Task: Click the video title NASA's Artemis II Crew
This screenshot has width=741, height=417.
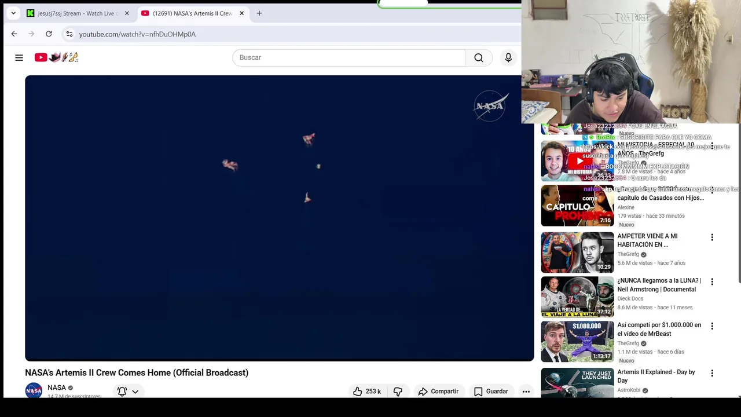Action: pyautogui.click(x=137, y=372)
